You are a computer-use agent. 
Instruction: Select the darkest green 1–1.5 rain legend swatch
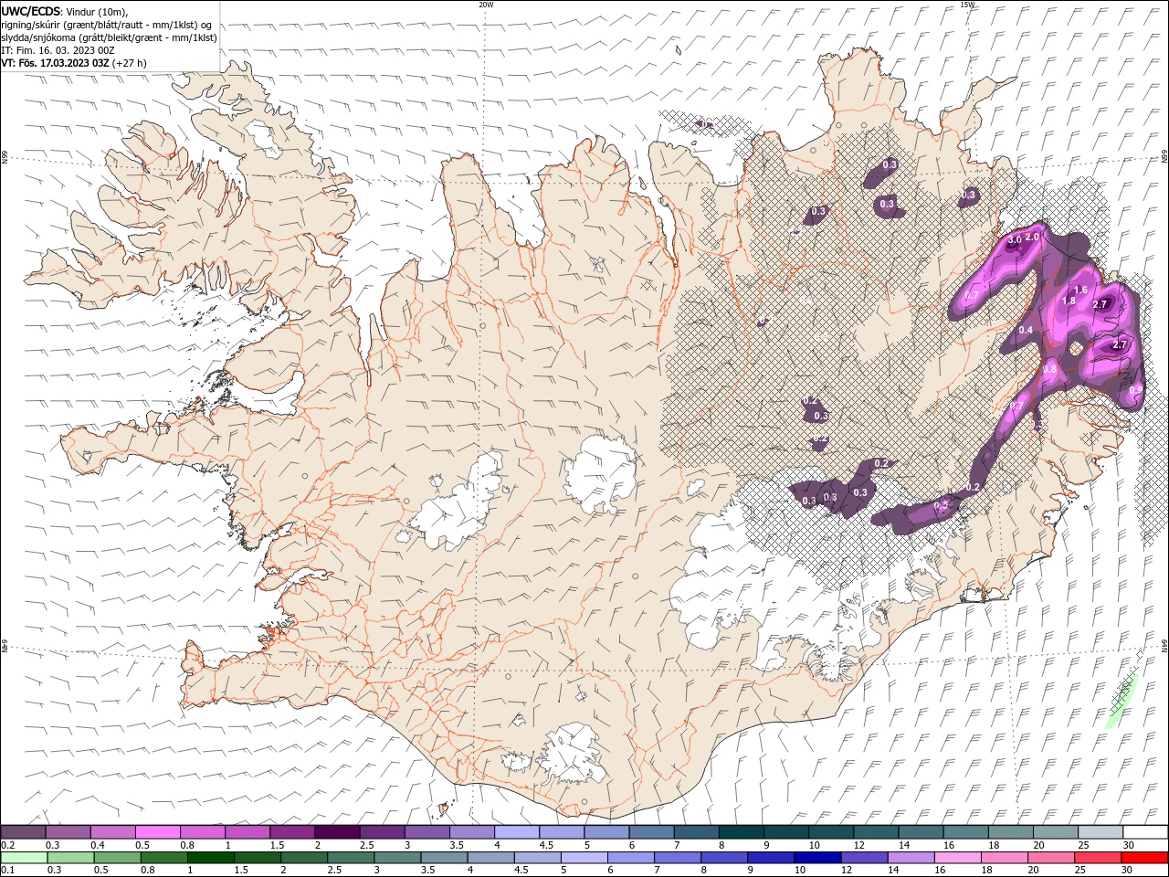click(210, 858)
